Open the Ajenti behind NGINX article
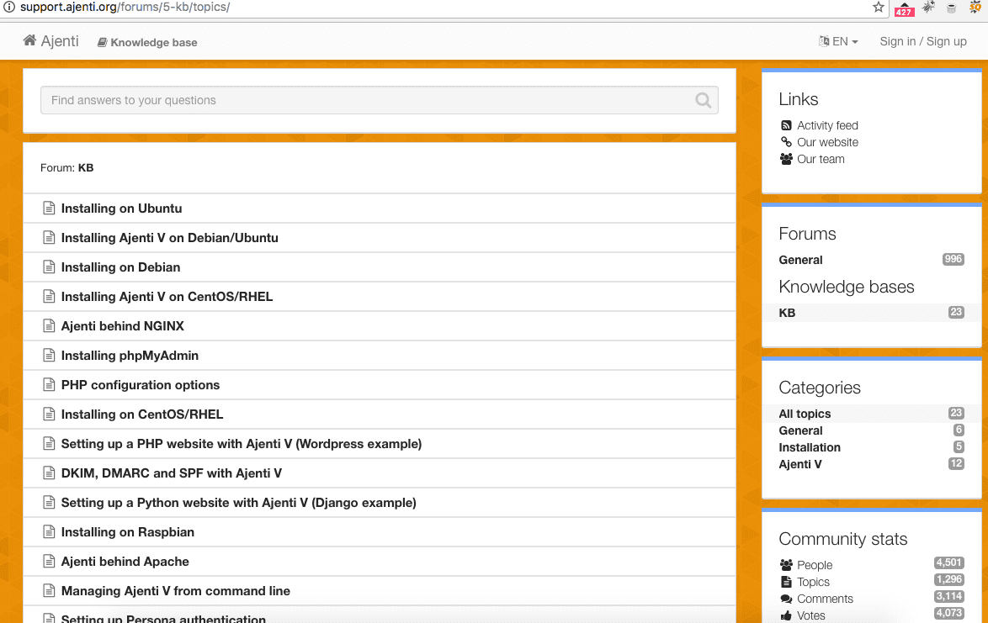 122,326
